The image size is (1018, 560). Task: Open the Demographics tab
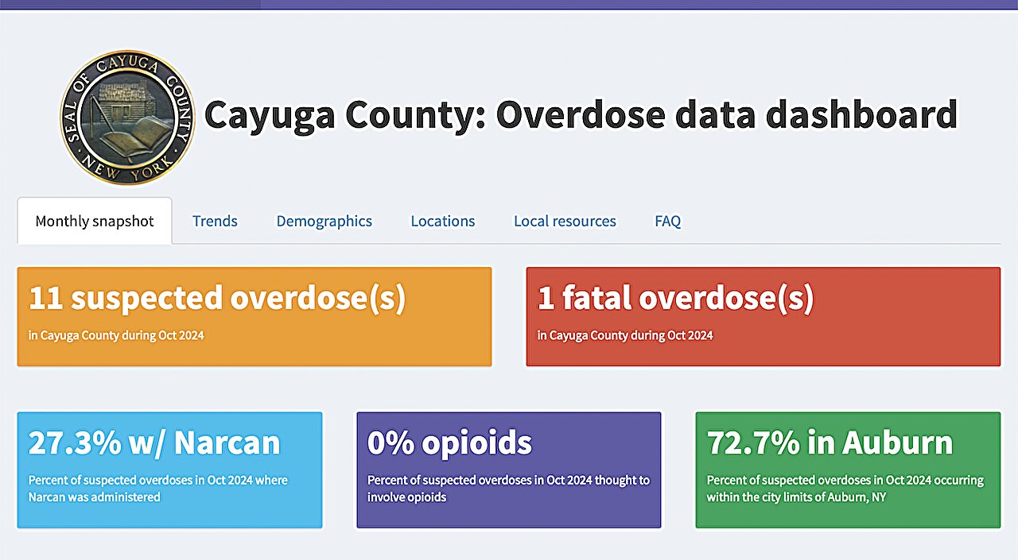tap(324, 221)
